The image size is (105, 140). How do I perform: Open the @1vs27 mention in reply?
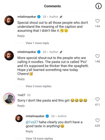coord(32,122)
